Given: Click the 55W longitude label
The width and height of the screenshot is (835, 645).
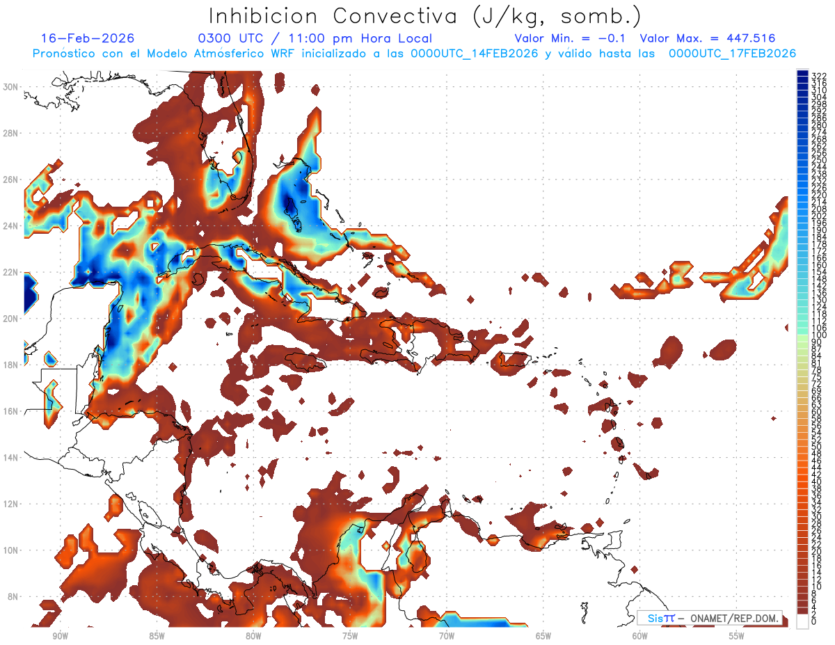Looking at the screenshot, I should click(737, 636).
